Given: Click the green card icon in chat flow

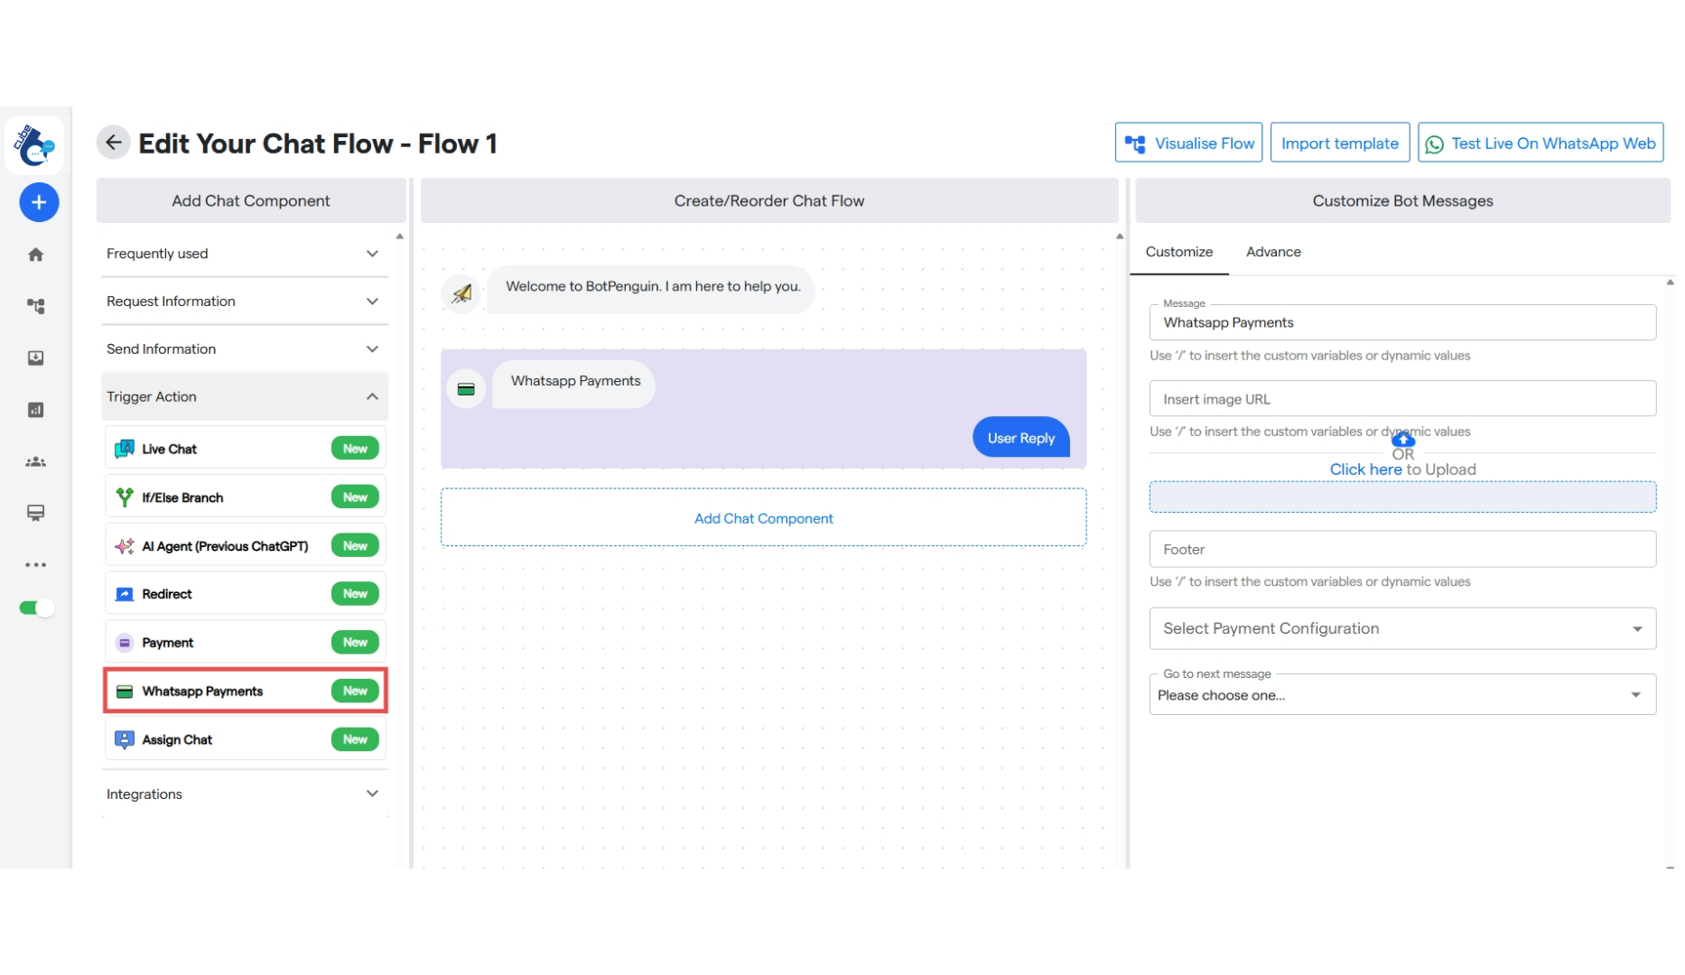Looking at the screenshot, I should click(466, 389).
